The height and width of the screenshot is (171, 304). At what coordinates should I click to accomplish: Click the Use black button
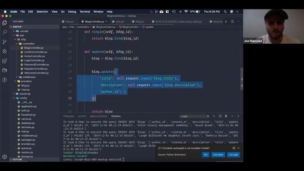pos(218,154)
